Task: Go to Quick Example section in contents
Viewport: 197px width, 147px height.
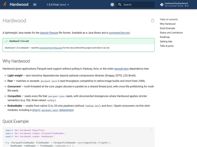Action: 167,28
